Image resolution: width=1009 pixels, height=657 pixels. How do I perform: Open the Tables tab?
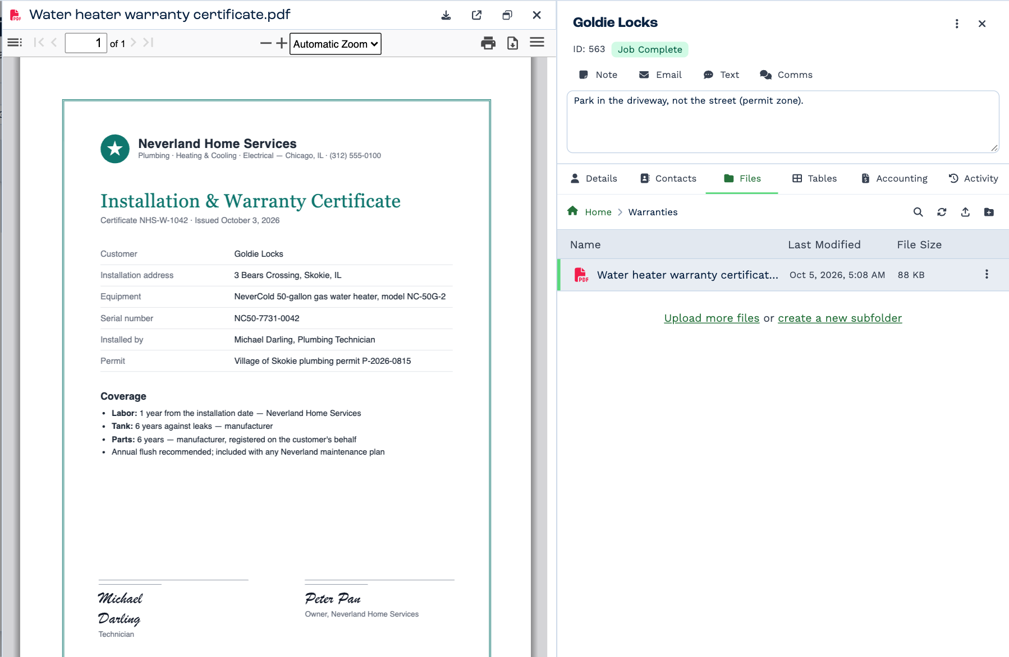click(x=814, y=178)
